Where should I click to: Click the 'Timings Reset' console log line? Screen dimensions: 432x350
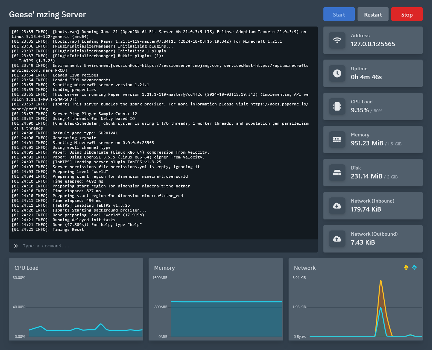click(x=48, y=229)
